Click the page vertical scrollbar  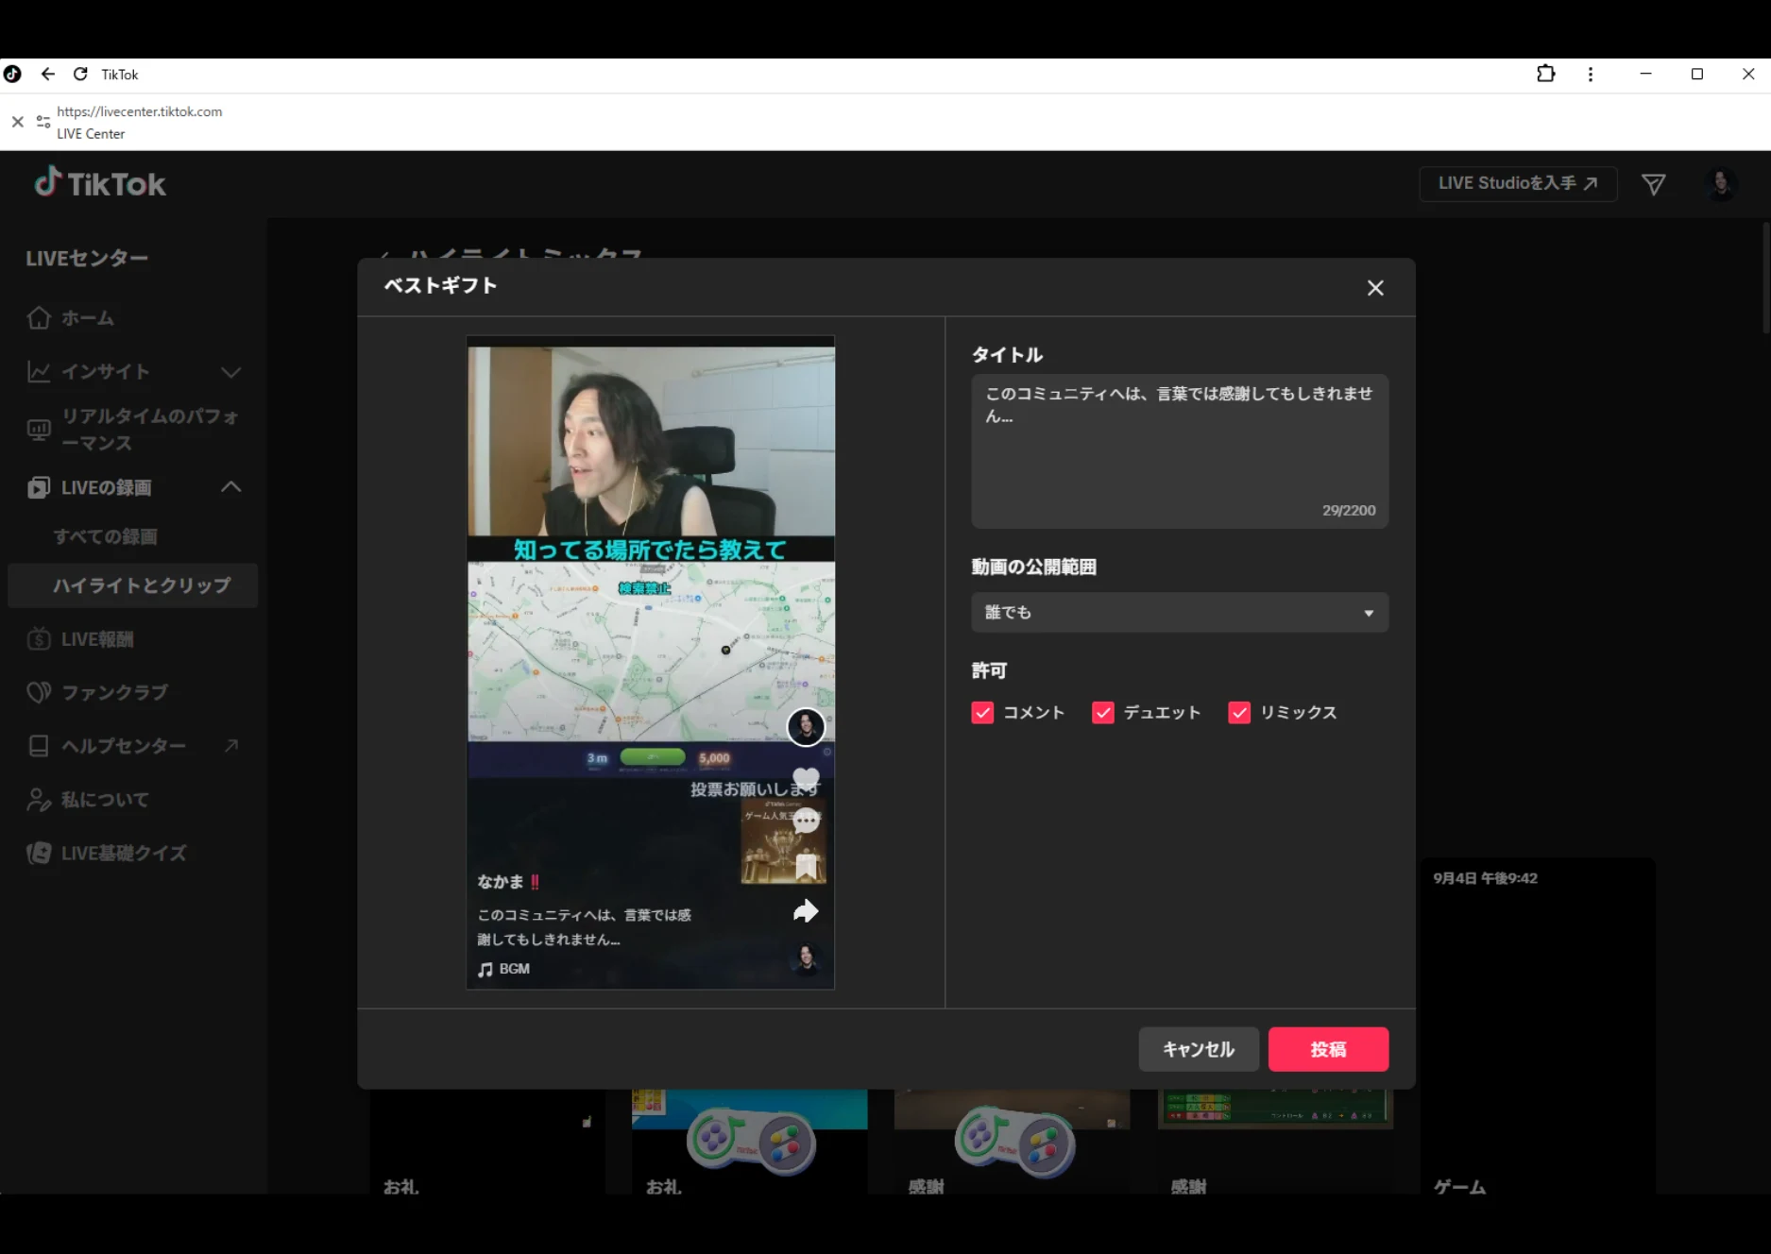pyautogui.click(x=1766, y=279)
